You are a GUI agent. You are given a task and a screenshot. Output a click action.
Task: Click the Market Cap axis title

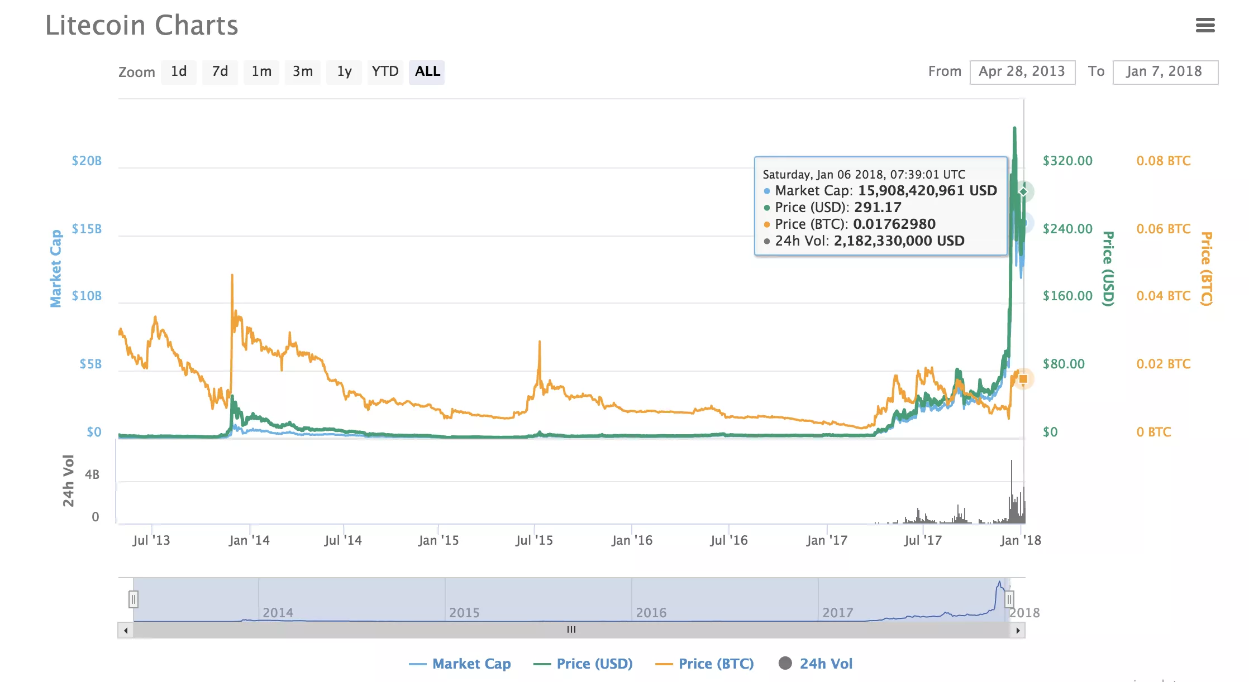(56, 268)
